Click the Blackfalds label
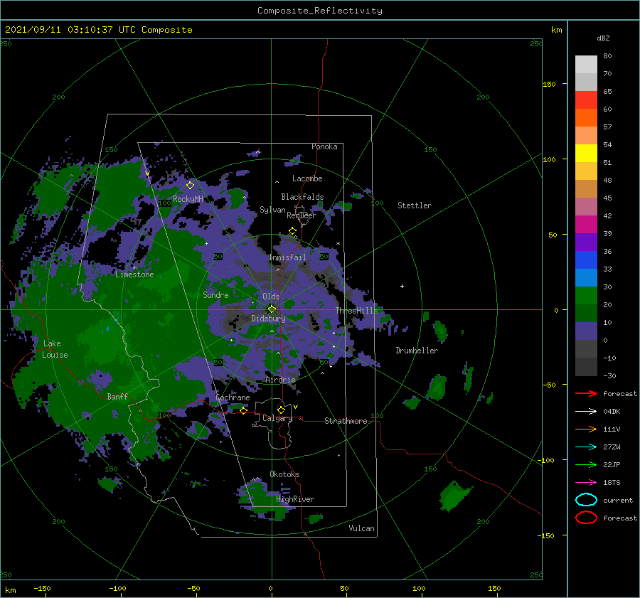Image resolution: width=640 pixels, height=598 pixels. (302, 197)
